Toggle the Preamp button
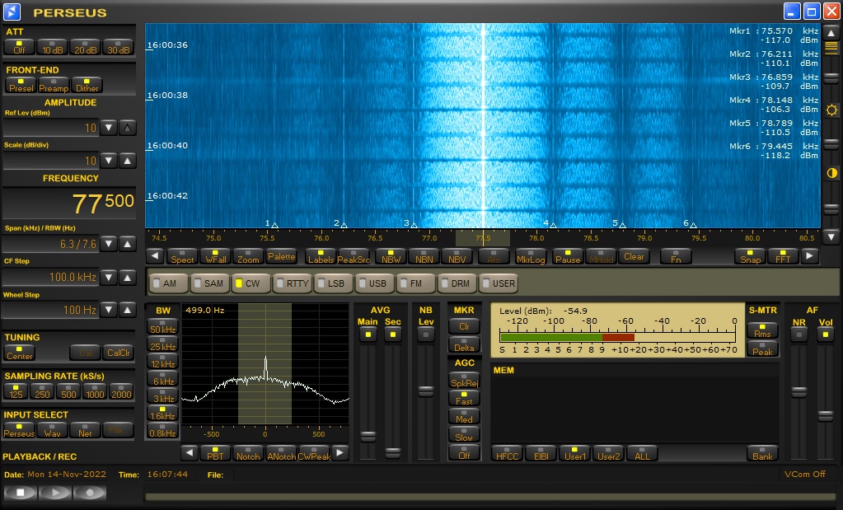Image resolution: width=843 pixels, height=510 pixels. click(x=54, y=86)
